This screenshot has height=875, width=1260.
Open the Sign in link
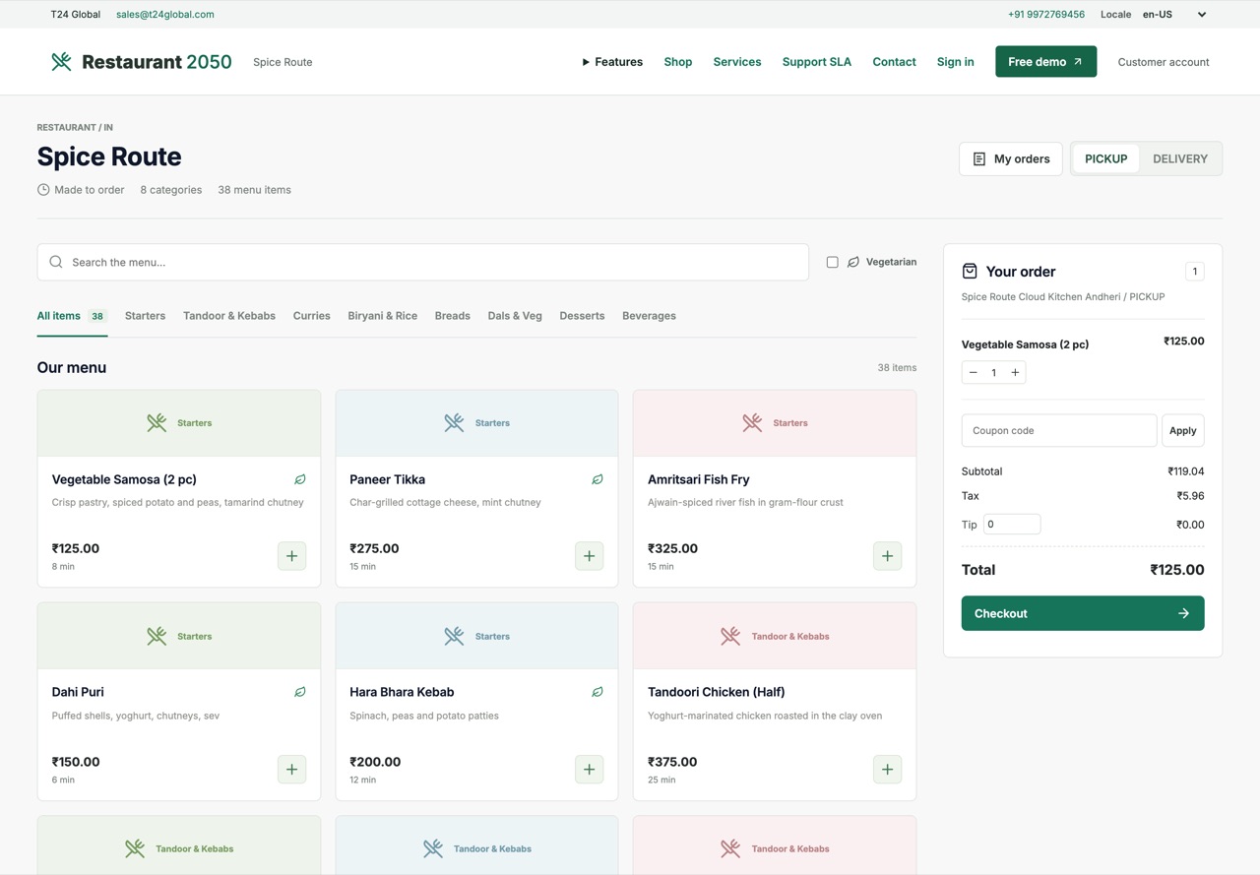[x=956, y=62]
